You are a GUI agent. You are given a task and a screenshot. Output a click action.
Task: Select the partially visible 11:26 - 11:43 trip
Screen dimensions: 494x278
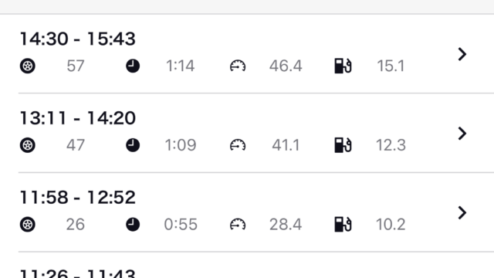pos(247,265)
